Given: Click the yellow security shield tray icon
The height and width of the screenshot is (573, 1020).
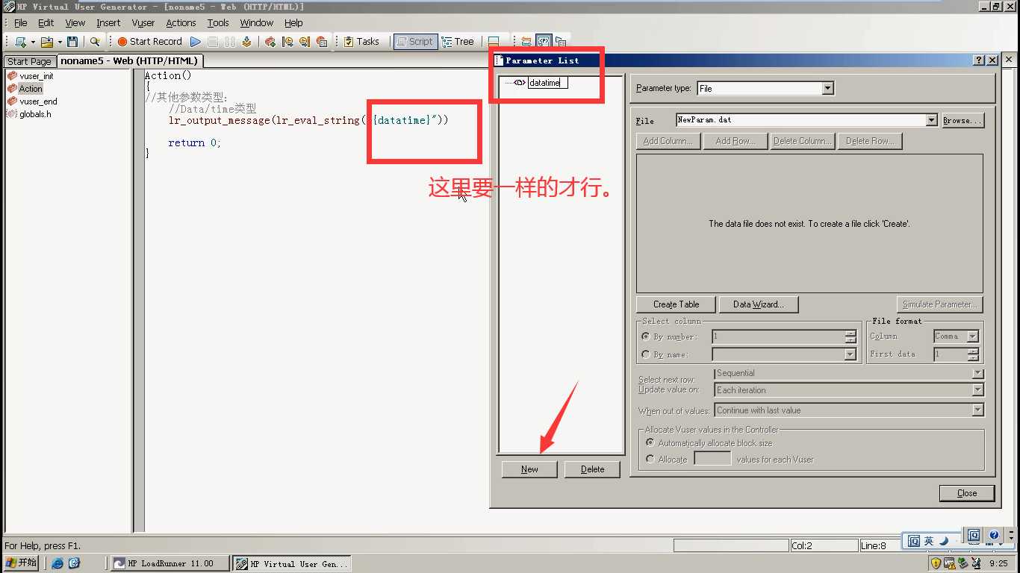Looking at the screenshot, I should pos(936,563).
